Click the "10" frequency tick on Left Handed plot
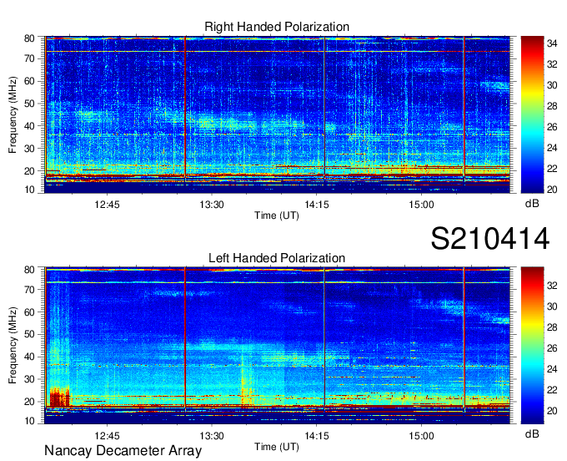The width and height of the screenshot is (567, 461). 30,421
